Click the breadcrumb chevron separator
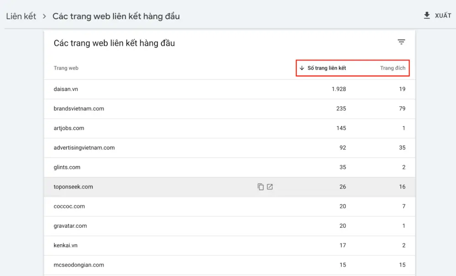Image resolution: width=456 pixels, height=276 pixels. tap(44, 16)
